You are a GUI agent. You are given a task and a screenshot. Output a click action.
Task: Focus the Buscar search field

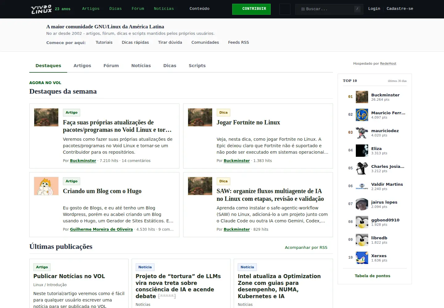pos(329,9)
